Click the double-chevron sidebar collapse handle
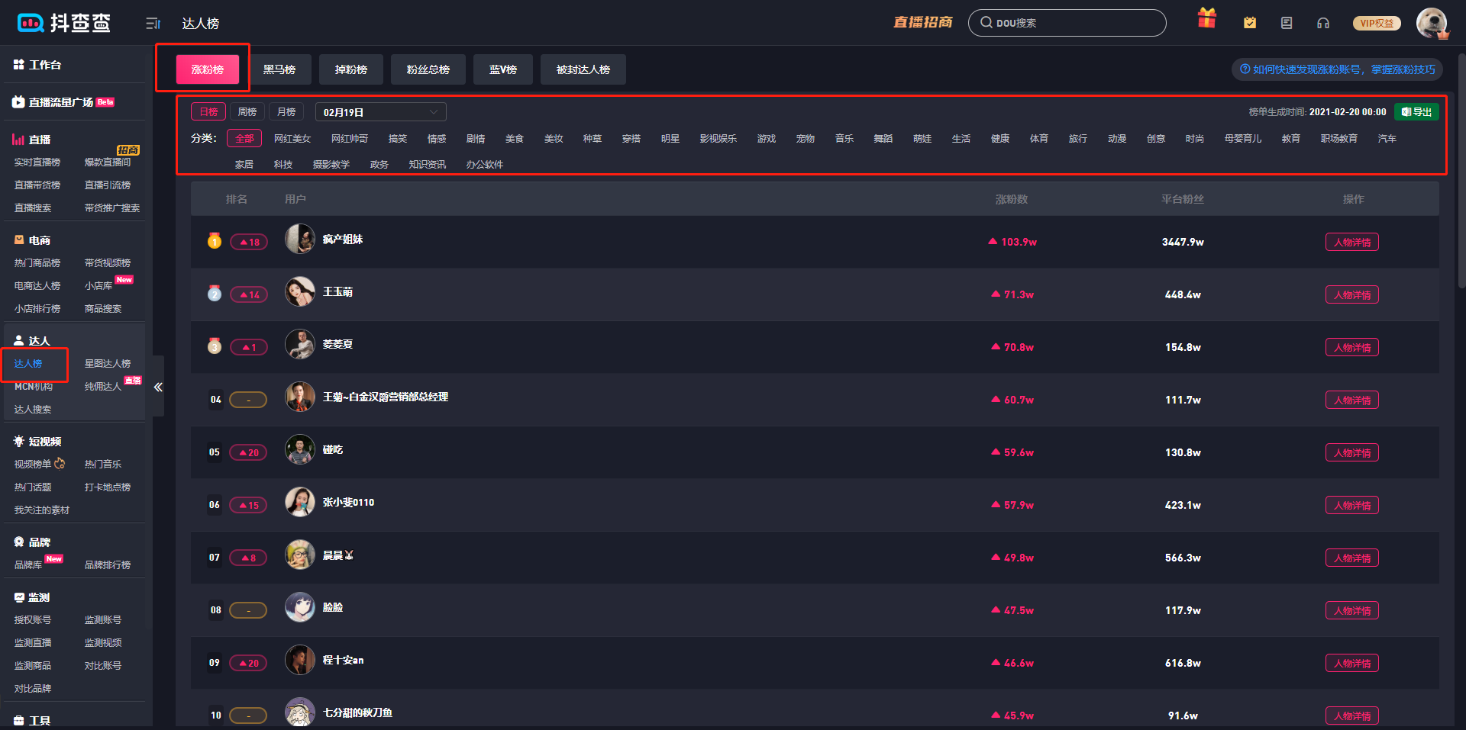Screen dimensions: 1466x730 coord(158,387)
